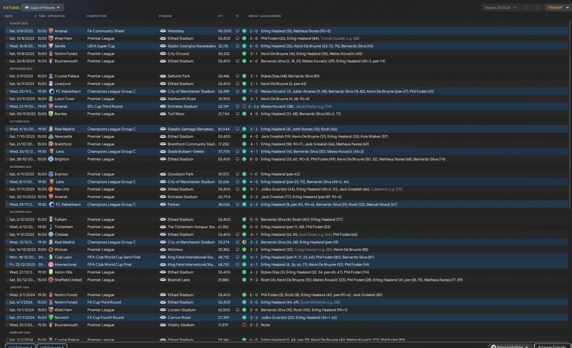Sort by the Competition column header
This screenshot has width=572, height=348.
point(97,16)
